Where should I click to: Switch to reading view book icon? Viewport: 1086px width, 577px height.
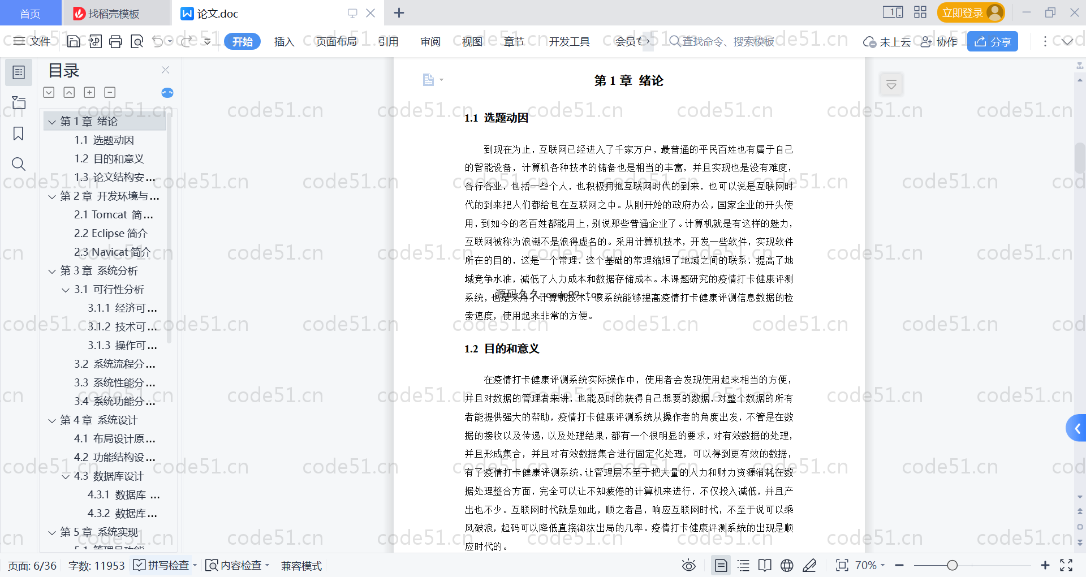[765, 565]
